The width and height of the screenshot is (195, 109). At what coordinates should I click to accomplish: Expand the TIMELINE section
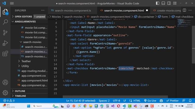(20, 96)
